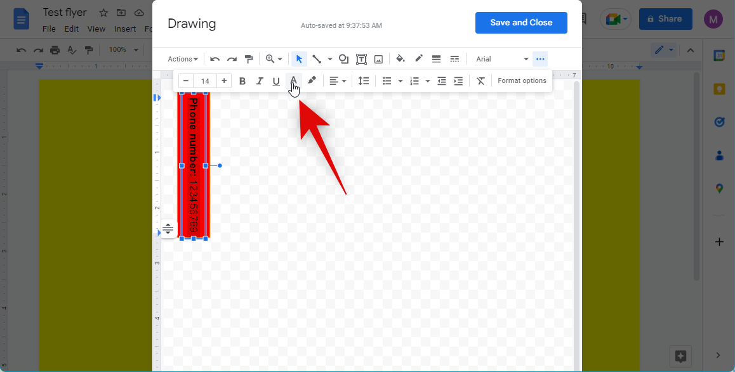Click the Format options button
This screenshot has height=372, width=735.
coord(522,80)
